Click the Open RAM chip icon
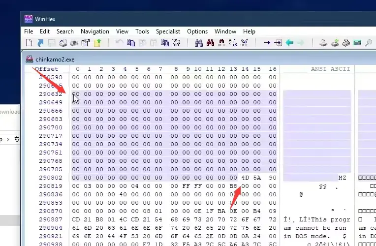 pyautogui.click(x=346, y=43)
